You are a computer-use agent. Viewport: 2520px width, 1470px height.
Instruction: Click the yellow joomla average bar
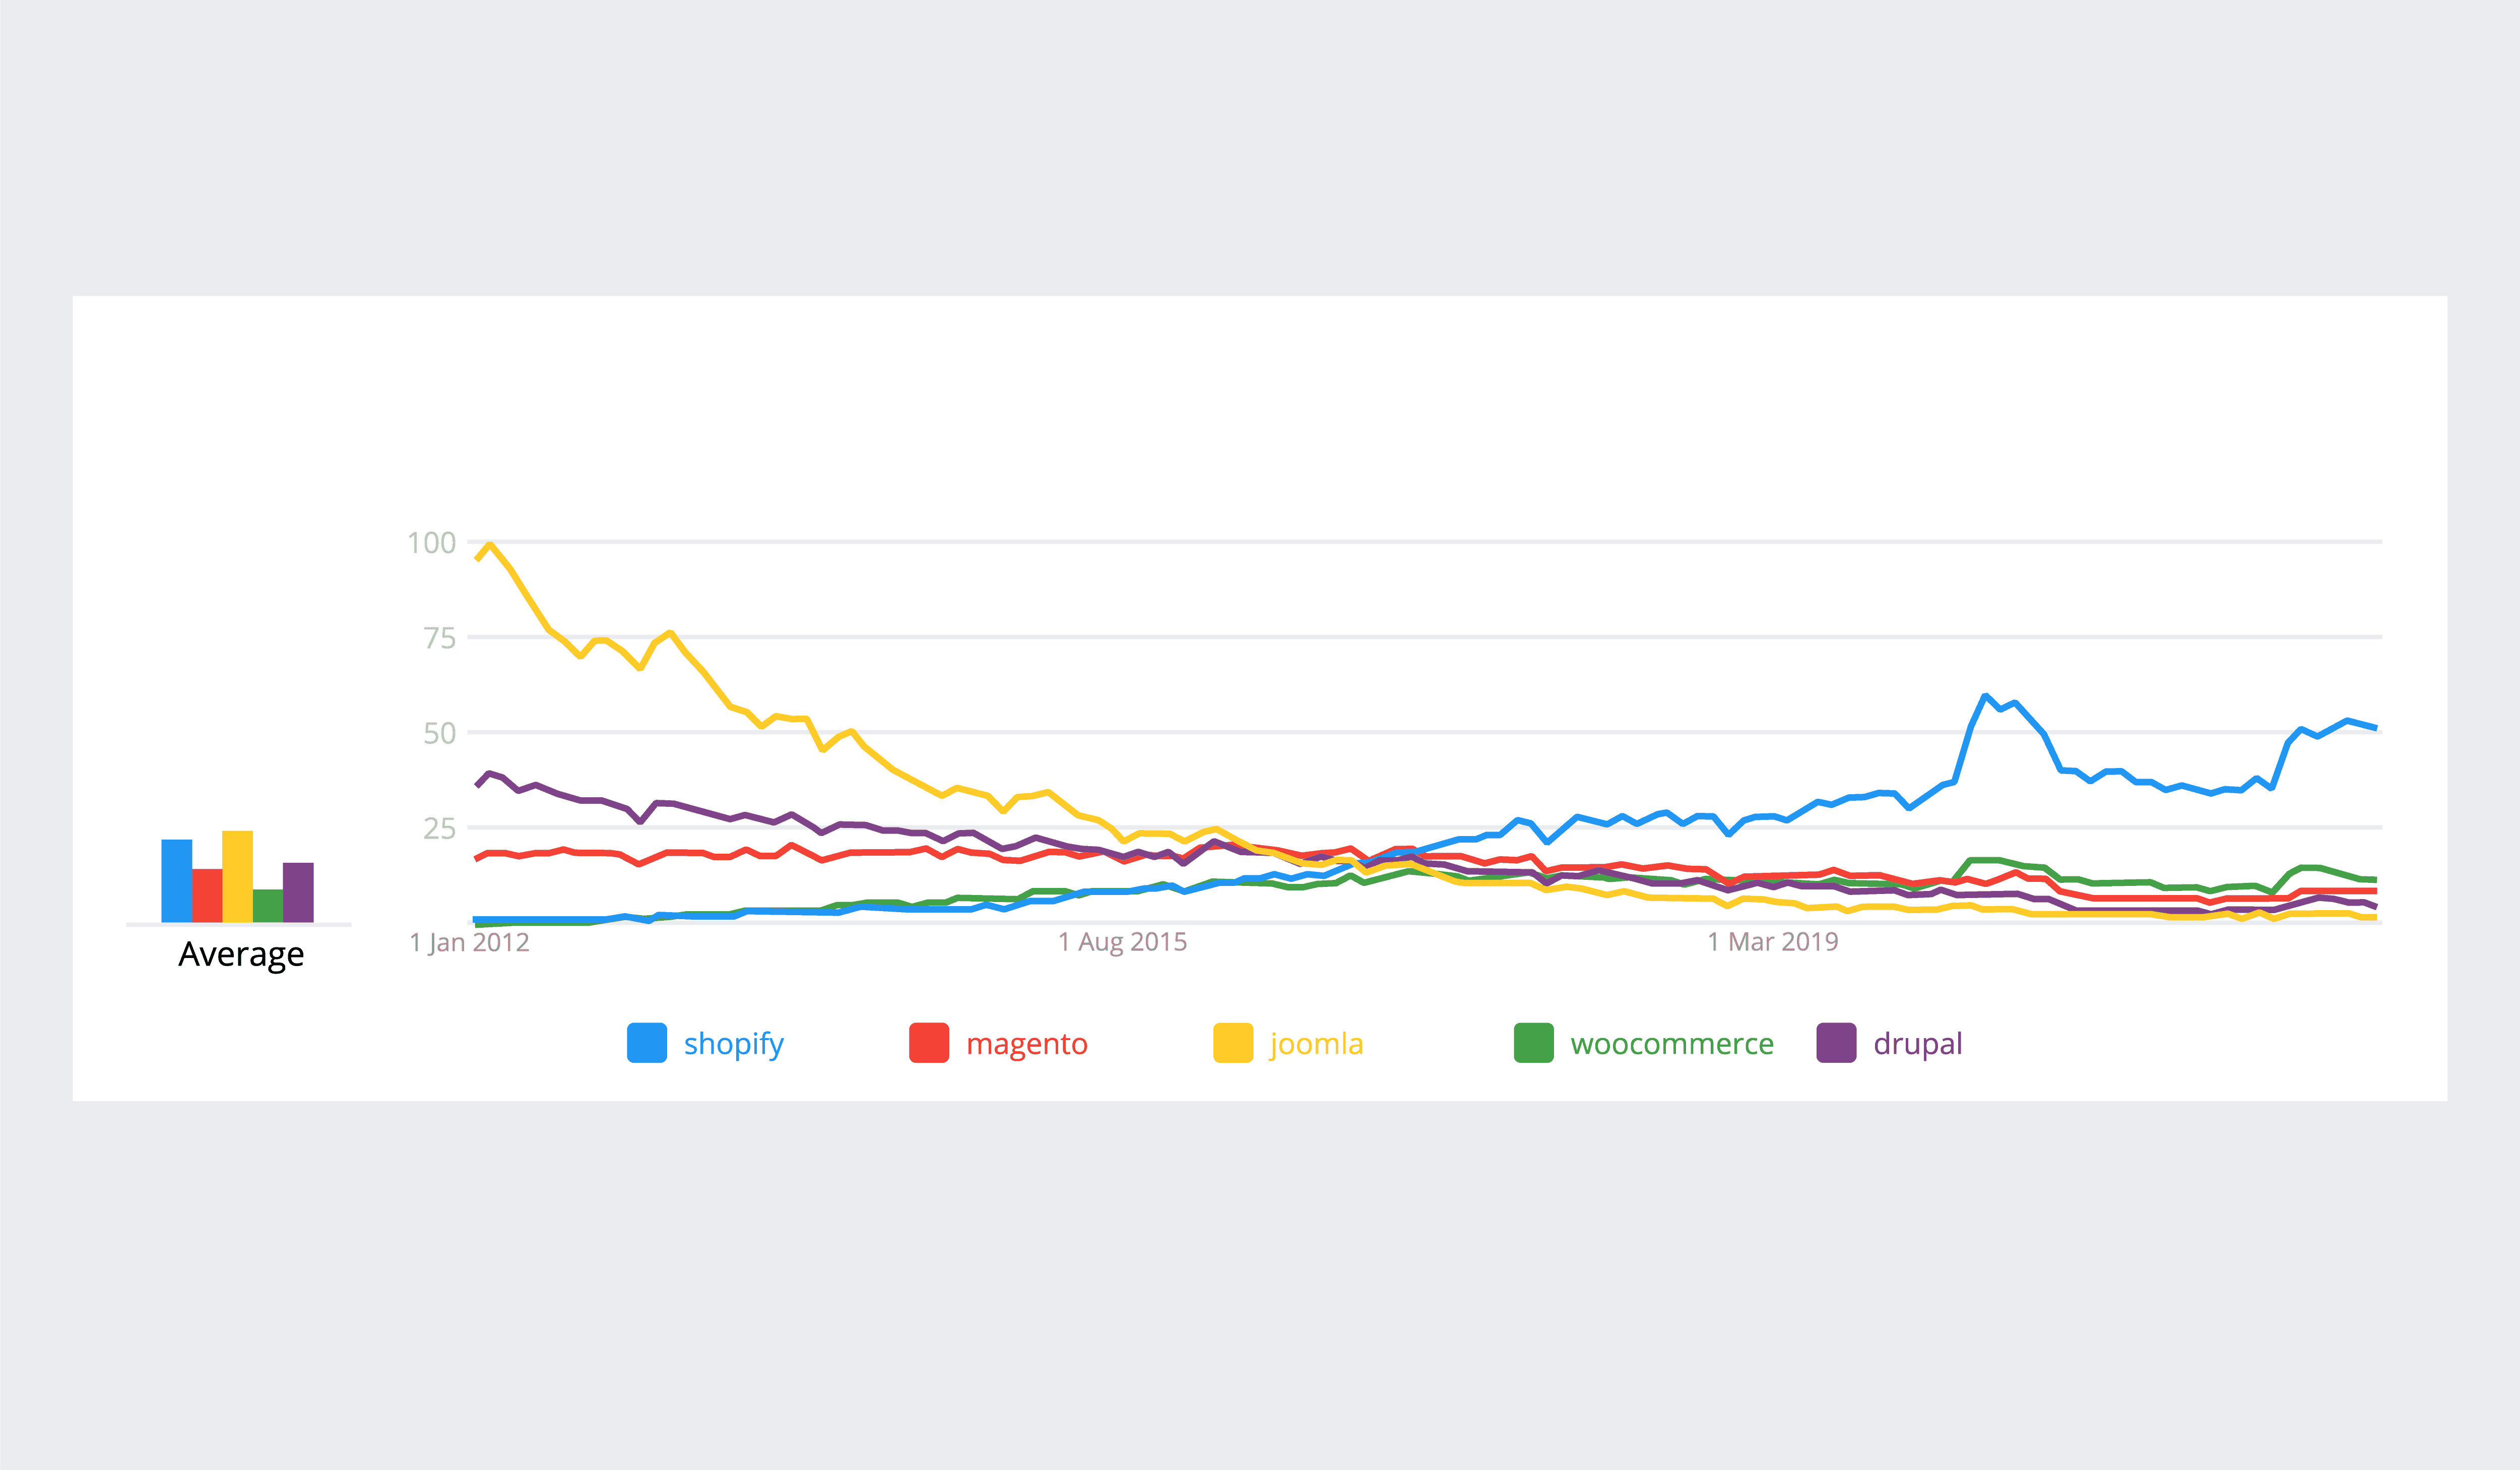point(237,876)
